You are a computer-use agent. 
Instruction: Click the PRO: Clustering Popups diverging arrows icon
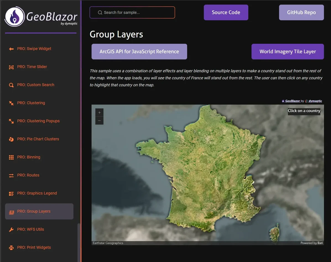tap(11, 121)
